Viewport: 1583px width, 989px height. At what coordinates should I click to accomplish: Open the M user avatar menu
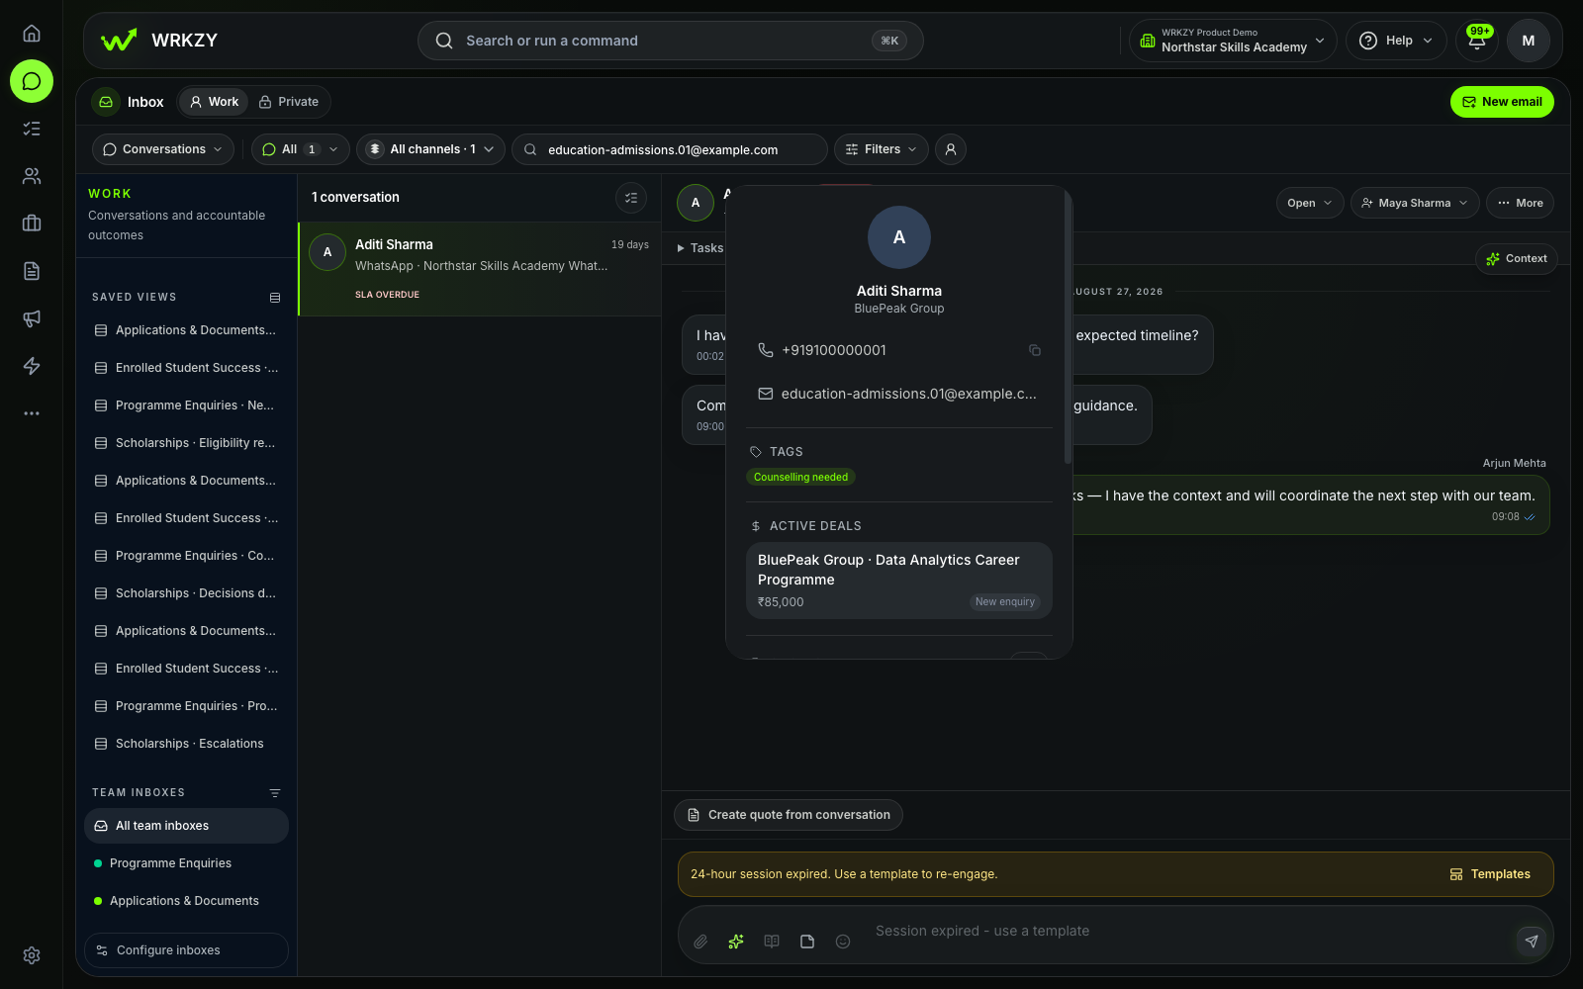pyautogui.click(x=1529, y=41)
